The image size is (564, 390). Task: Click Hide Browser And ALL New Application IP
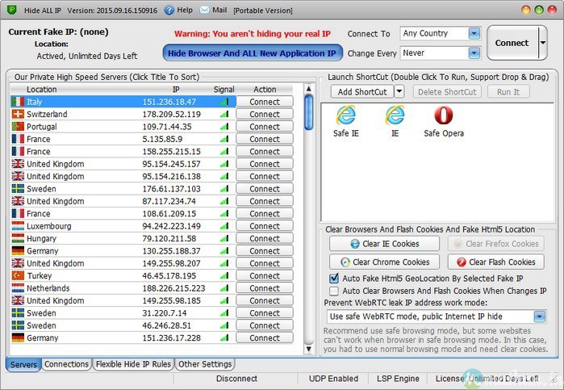[x=252, y=53]
